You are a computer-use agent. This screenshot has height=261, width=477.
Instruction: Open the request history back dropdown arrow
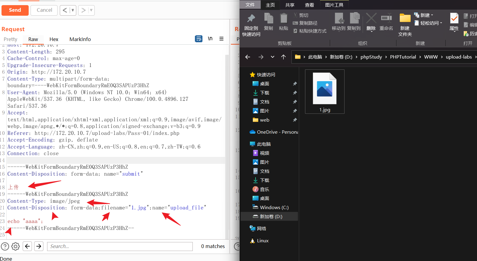[x=73, y=10]
